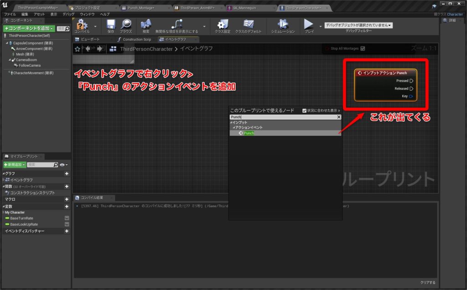Image resolution: width=467 pixels, height=290 pixels.
Task: Add a new function with 関数 plus icon
Action: click(x=67, y=186)
